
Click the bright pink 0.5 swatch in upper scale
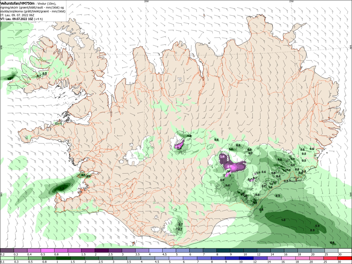pyautogui.click(x=48, y=251)
